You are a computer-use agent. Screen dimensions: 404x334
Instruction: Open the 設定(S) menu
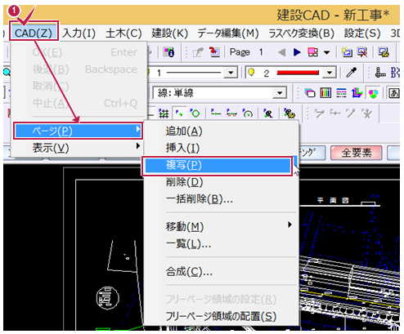coord(362,33)
